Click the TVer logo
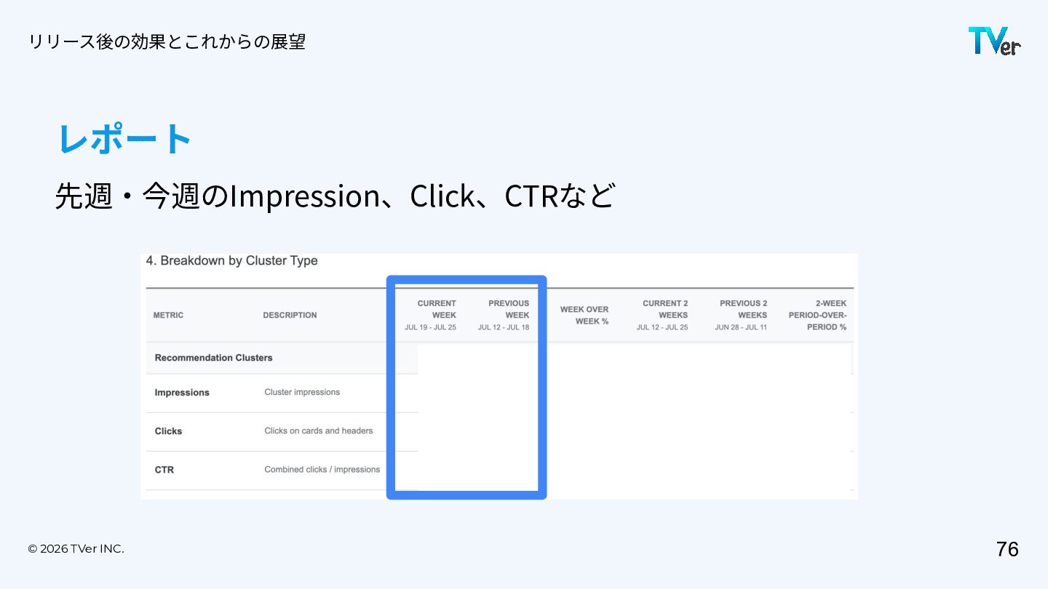1048x589 pixels. (994, 41)
